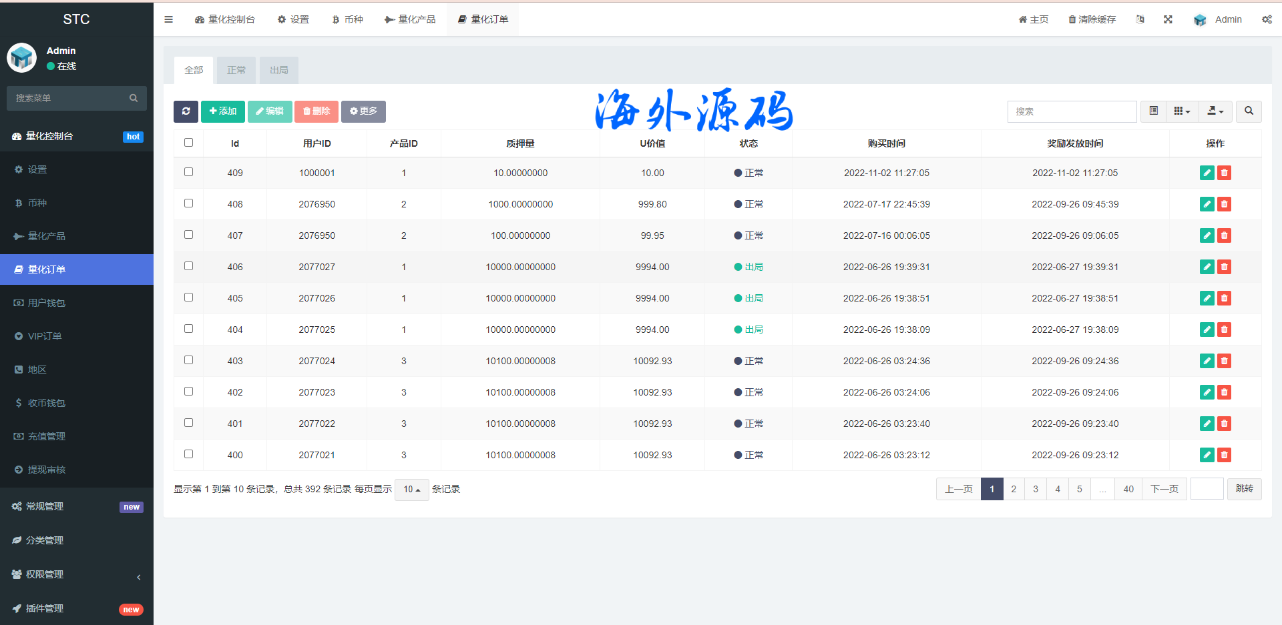Image resolution: width=1282 pixels, height=625 pixels.
Task: Click the green 添加 button
Action: 223,111
